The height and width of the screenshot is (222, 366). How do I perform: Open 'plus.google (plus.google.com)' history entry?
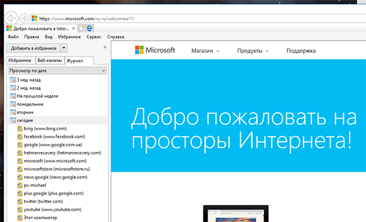53,193
